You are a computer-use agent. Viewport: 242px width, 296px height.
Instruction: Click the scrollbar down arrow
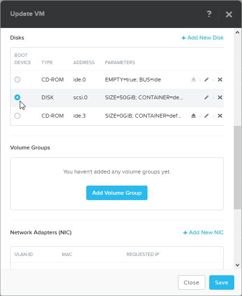238,265
